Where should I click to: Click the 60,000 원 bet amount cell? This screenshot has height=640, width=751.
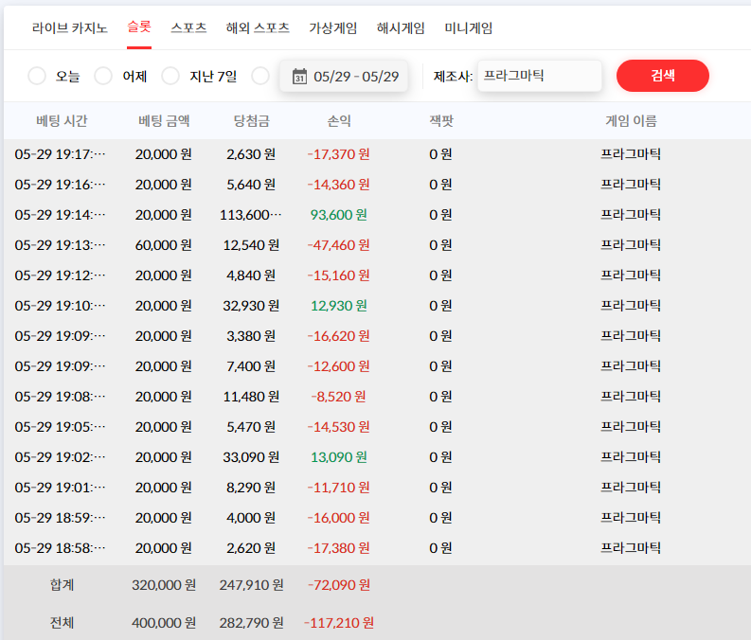[164, 245]
